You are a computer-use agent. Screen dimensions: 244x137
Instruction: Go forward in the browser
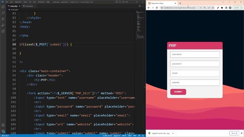[152, 8]
